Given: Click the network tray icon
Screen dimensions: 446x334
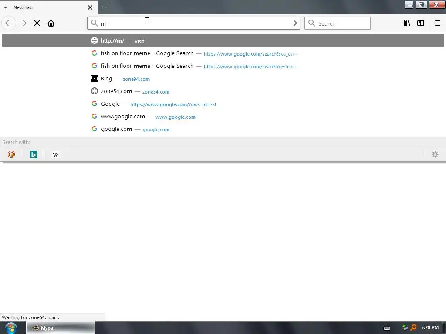Looking at the screenshot, I should (405, 327).
